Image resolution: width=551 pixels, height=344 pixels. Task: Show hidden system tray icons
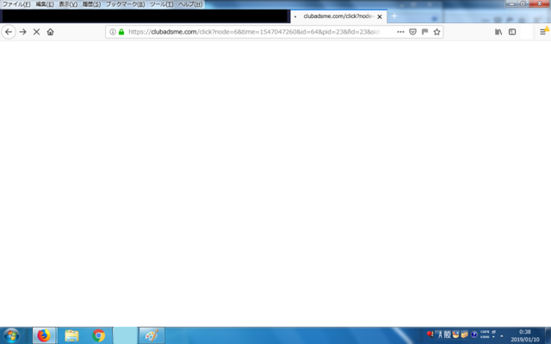(x=501, y=335)
